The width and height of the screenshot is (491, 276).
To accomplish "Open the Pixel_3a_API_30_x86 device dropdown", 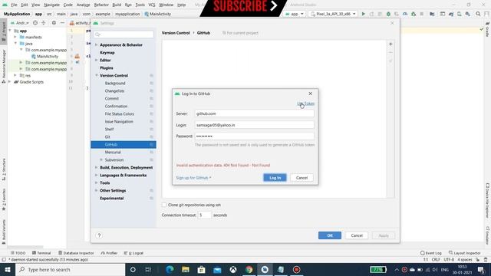I will 333,14.
